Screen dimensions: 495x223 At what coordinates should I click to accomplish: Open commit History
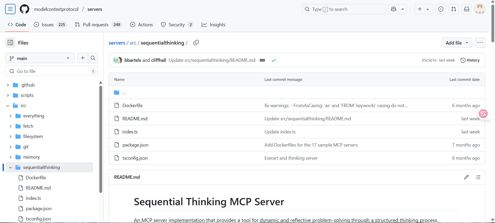(x=470, y=60)
